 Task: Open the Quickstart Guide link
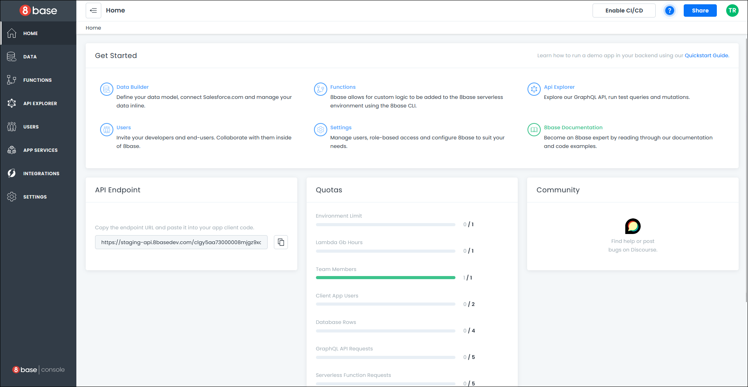[707, 56]
